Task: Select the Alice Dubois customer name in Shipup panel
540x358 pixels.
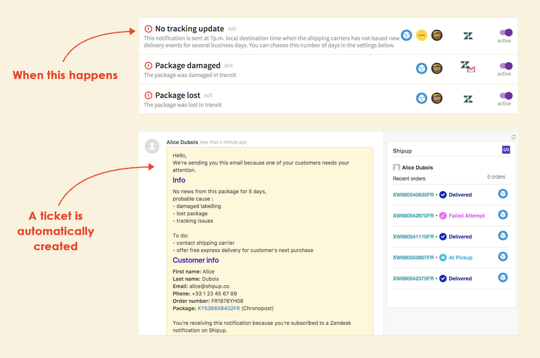Action: [417, 168]
